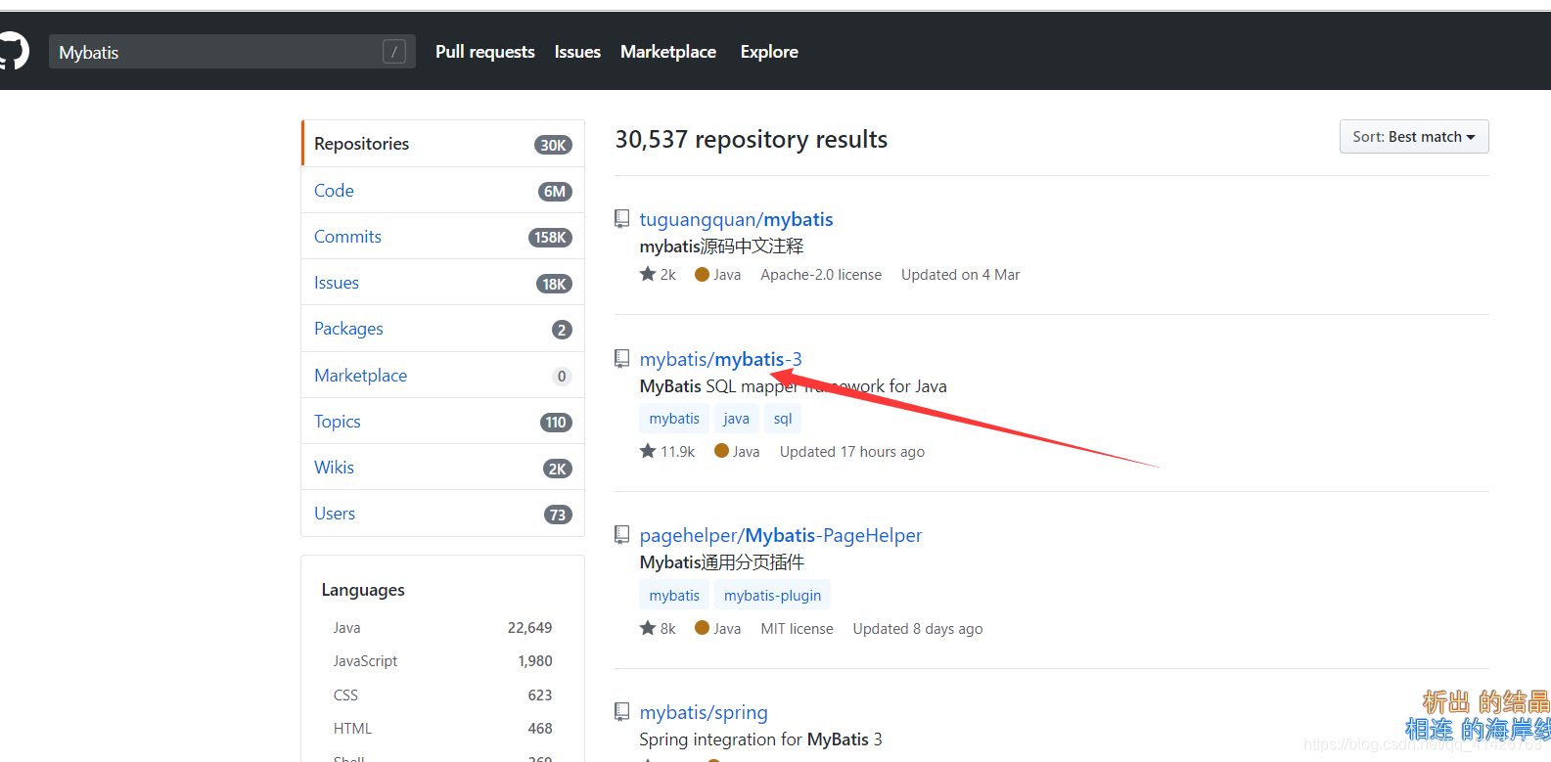Viewport: 1551px width, 762px height.
Task: Click the 'Languages' heading
Action: pyautogui.click(x=363, y=590)
